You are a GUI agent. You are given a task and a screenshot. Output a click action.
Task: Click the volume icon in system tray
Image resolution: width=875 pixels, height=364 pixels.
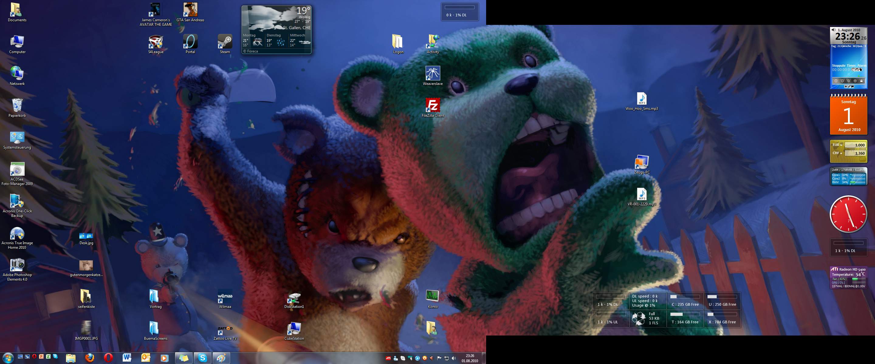click(454, 358)
